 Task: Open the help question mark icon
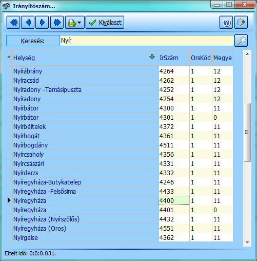coord(226,23)
